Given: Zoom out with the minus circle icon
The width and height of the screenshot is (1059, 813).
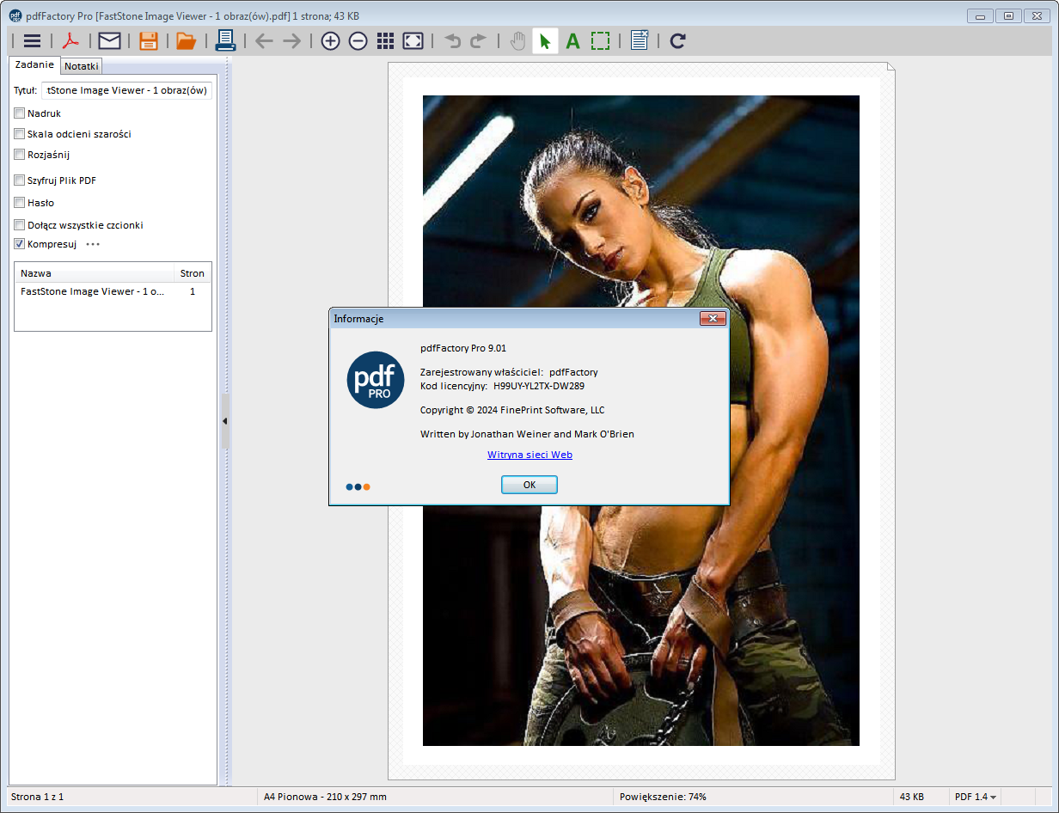Looking at the screenshot, I should 358,40.
